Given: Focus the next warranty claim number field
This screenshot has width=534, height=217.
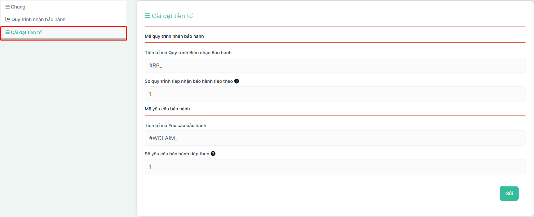Looking at the screenshot, I should tap(335, 167).
